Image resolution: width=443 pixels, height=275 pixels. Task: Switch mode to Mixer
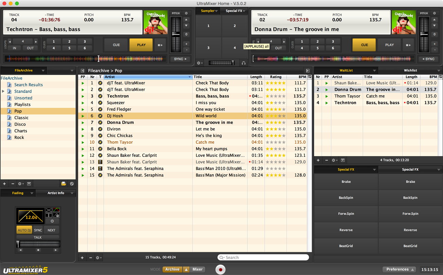(197, 270)
